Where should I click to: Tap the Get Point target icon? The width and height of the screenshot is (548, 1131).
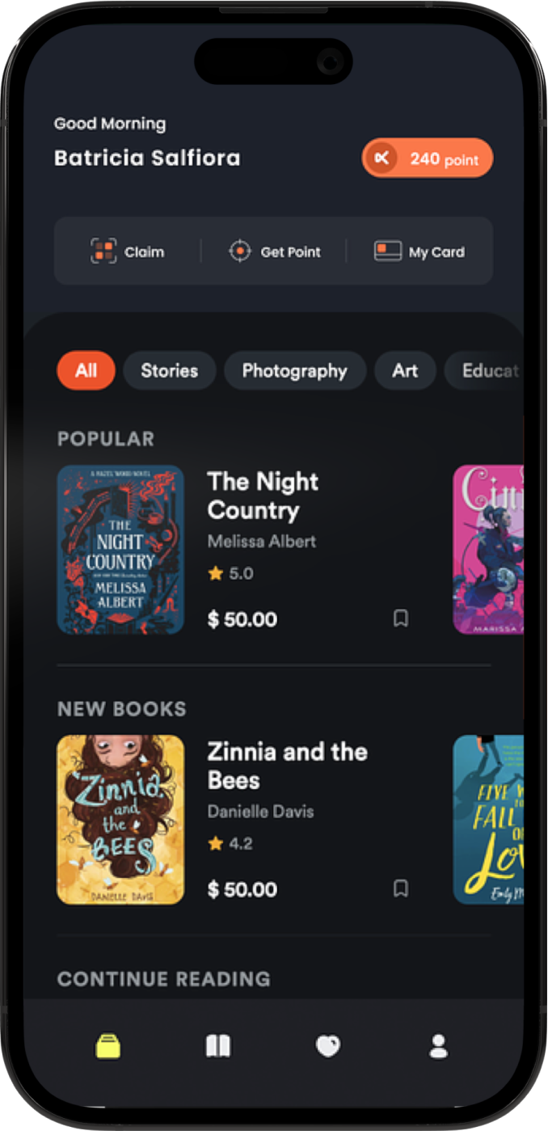pyautogui.click(x=240, y=251)
